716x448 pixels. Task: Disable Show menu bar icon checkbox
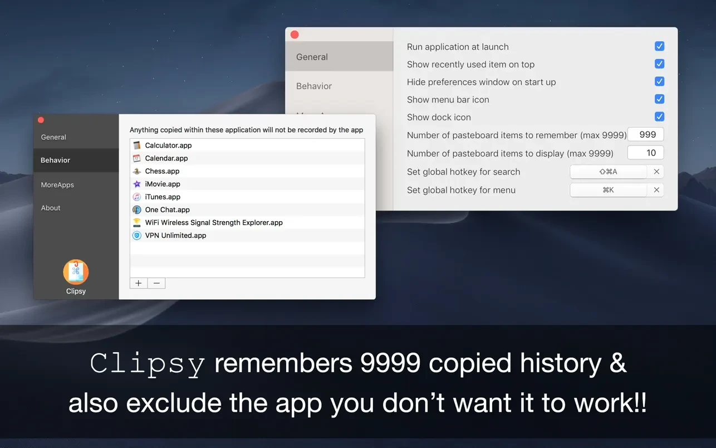pyautogui.click(x=659, y=99)
